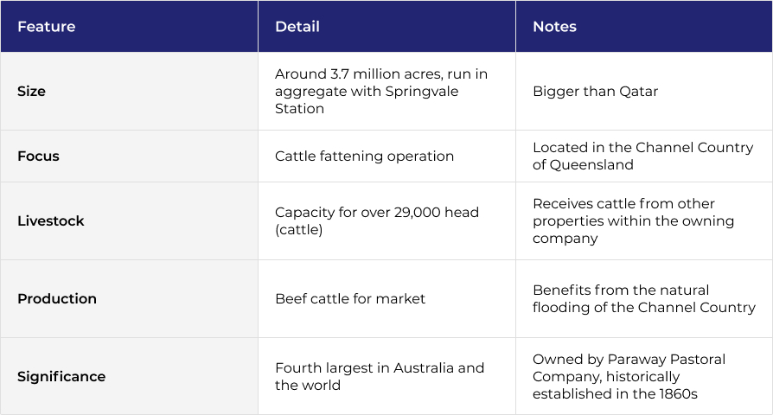Click the Notes column header
Image resolution: width=773 pixels, height=415 pixels.
click(554, 27)
